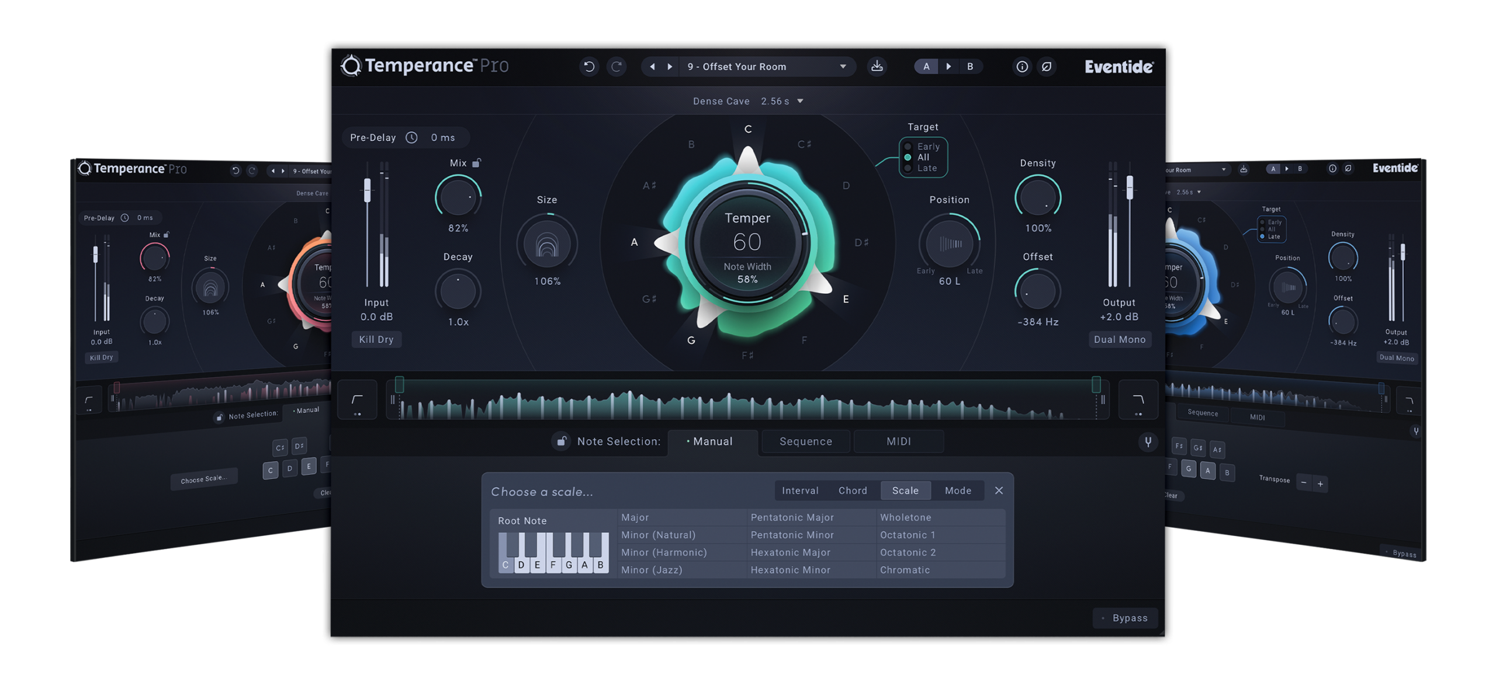Image resolution: width=1496 pixels, height=685 pixels.
Task: Expand the Dense Cave reverb dropdown
Action: (800, 101)
